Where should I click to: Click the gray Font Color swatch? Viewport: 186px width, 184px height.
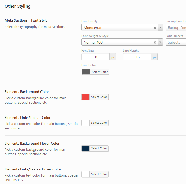pos(86,72)
